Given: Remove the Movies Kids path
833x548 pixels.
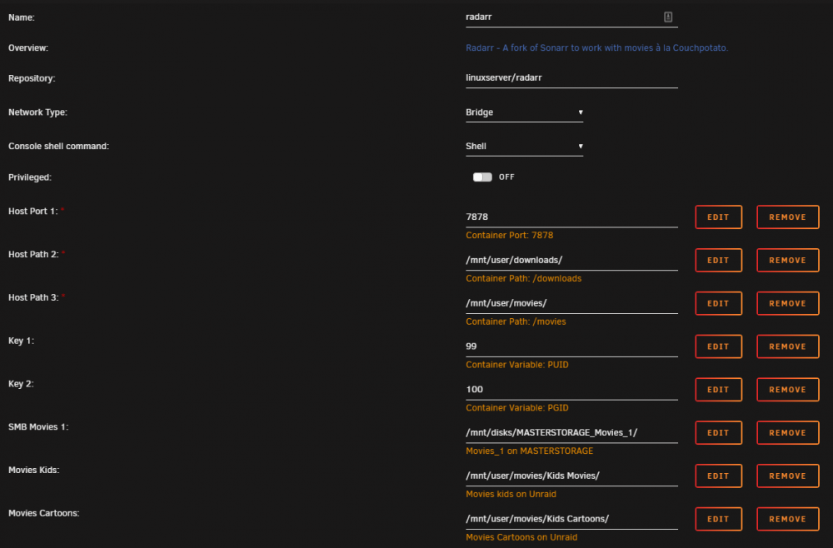Looking at the screenshot, I should pos(788,476).
